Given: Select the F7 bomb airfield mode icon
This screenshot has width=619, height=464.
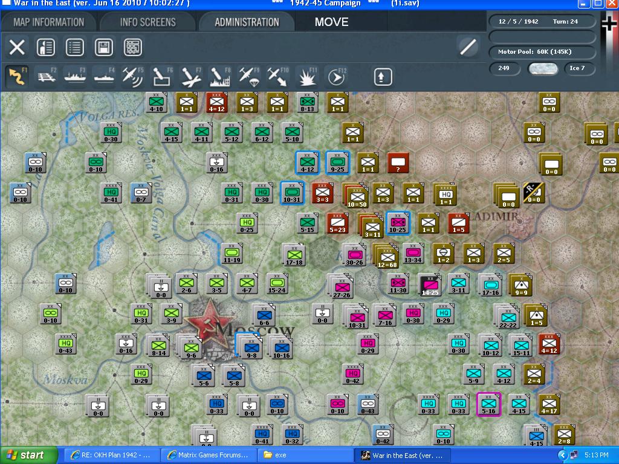Looking at the screenshot, I should pyautogui.click(x=191, y=76).
